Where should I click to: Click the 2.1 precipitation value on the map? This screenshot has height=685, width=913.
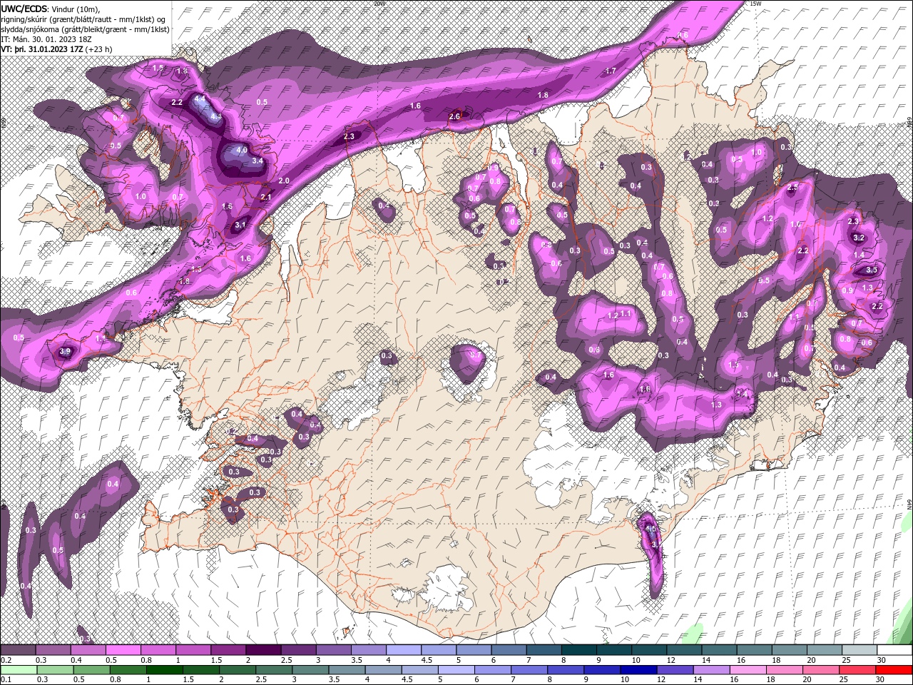click(x=266, y=198)
